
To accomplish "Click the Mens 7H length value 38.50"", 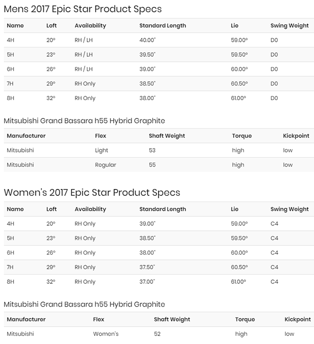I will click(147, 84).
